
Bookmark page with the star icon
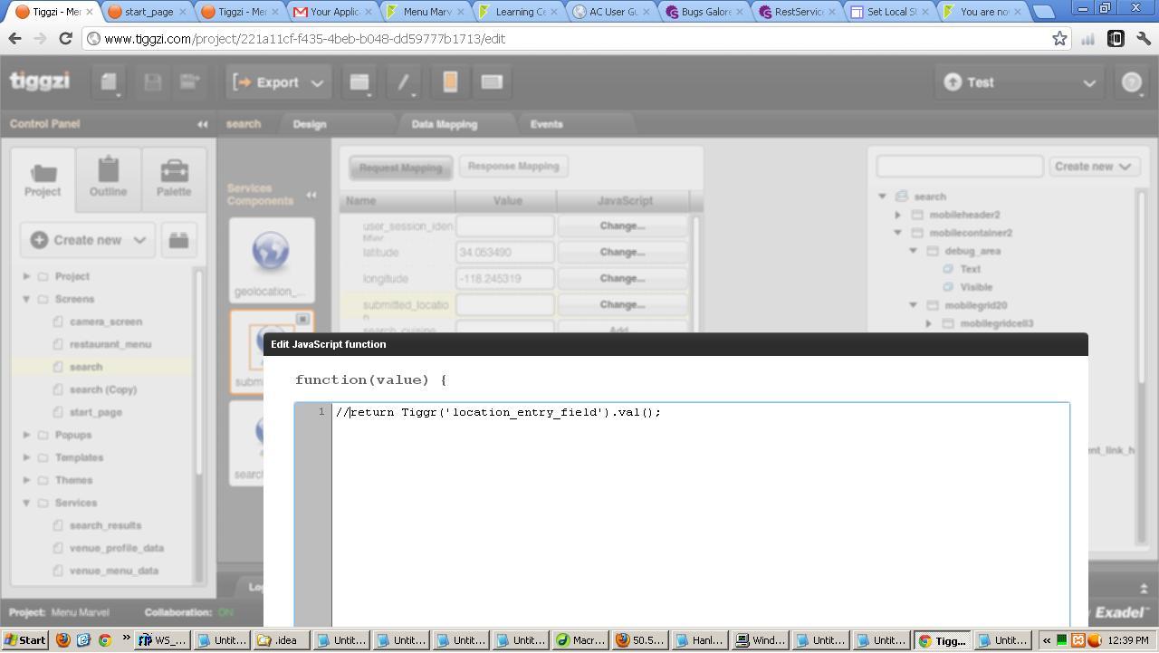pos(1059,39)
